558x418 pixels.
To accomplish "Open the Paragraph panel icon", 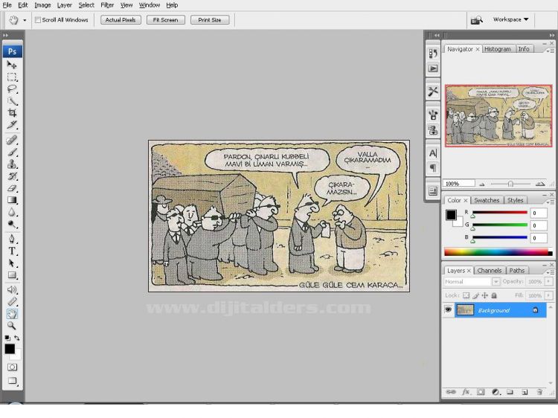I will pyautogui.click(x=433, y=168).
